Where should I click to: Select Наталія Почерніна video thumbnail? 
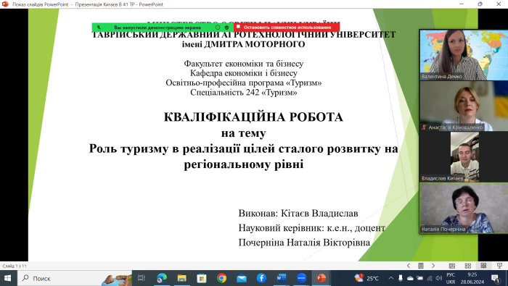(464, 208)
